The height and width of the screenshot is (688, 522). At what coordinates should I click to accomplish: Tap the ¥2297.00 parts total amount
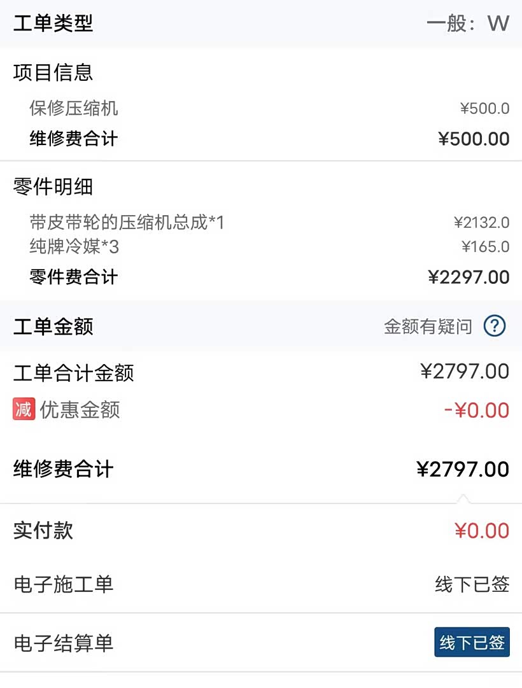point(469,277)
